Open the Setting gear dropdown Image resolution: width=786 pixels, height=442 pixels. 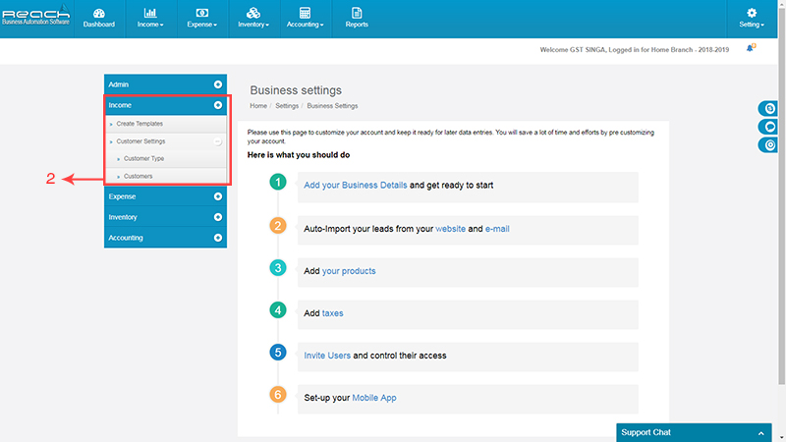[x=751, y=19]
